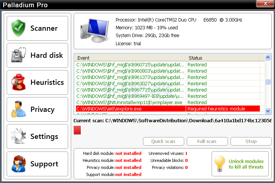The image size is (275, 183).
Task: Open the Privacy section label
Action: [42, 110]
